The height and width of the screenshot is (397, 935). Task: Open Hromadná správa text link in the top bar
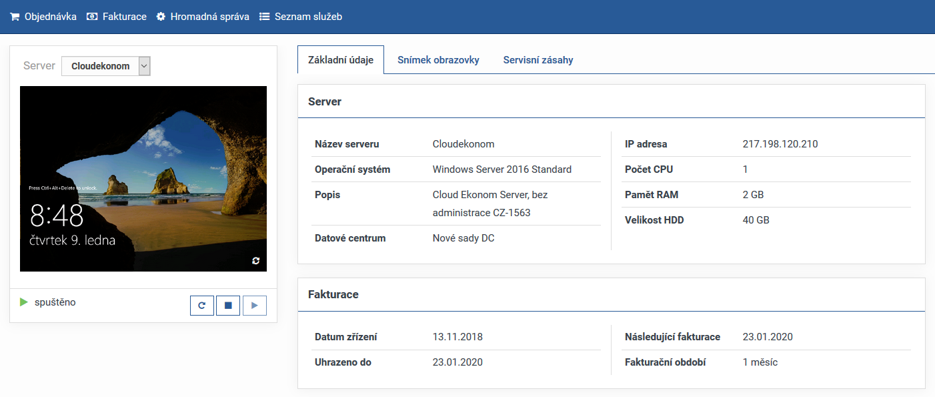tap(209, 17)
